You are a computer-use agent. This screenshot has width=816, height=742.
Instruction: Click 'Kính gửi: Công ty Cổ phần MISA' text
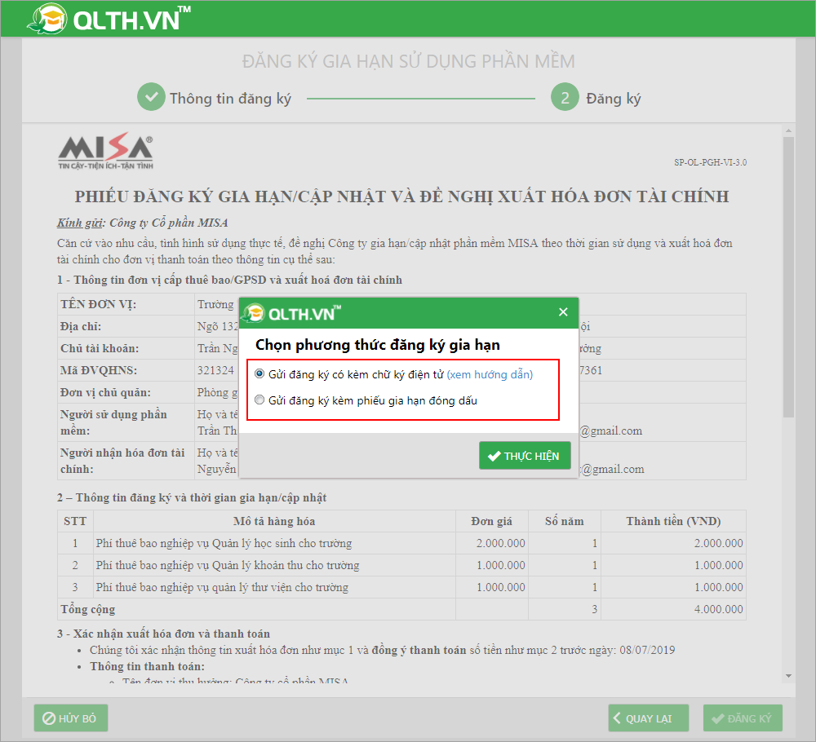coord(143,223)
